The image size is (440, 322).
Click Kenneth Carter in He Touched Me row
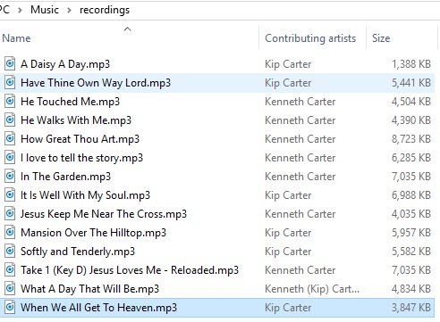(300, 102)
